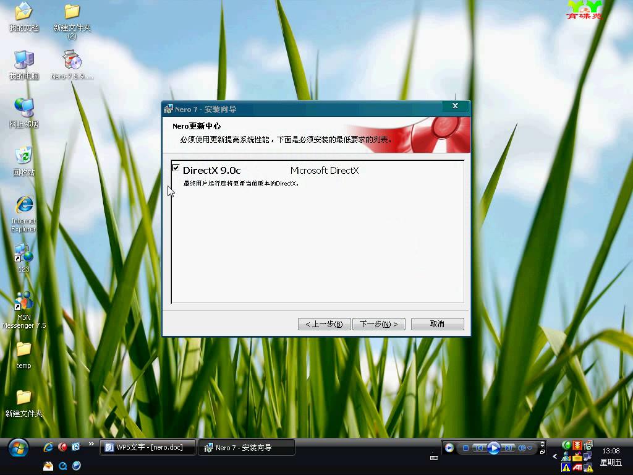633x475 pixels.
Task: Select the Nero-7.5.9 installer desktop icon
Action: pos(72,64)
